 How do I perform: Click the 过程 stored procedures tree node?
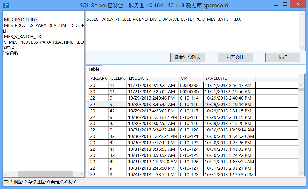[9, 48]
